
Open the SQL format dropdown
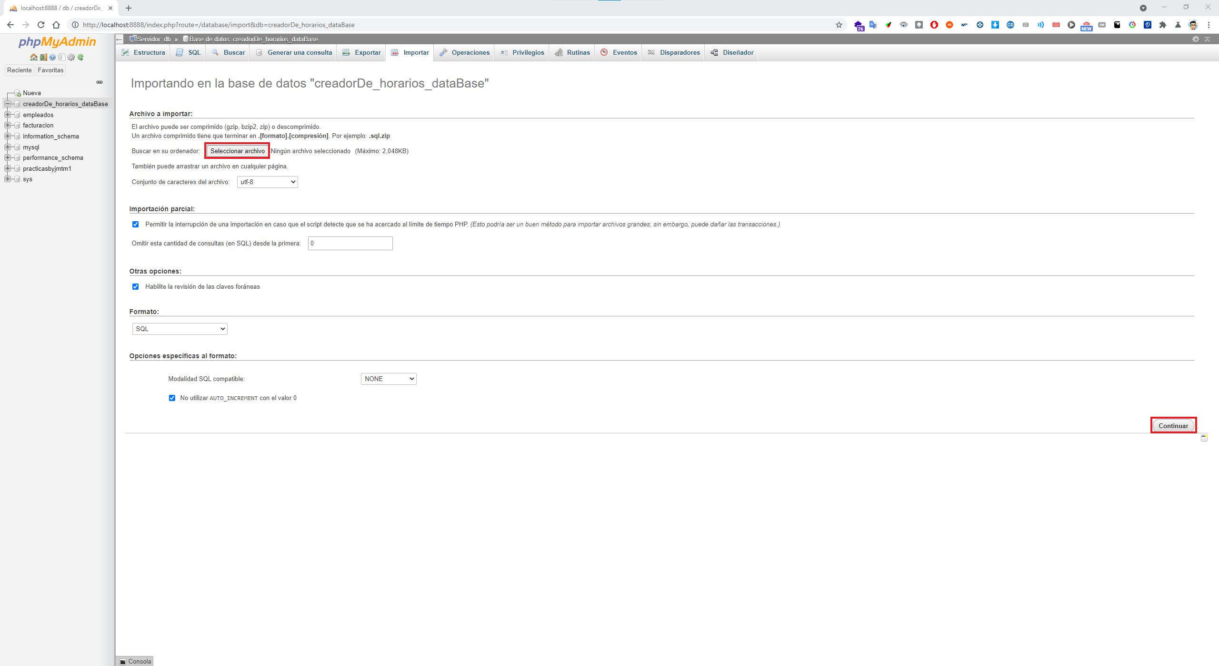180,329
